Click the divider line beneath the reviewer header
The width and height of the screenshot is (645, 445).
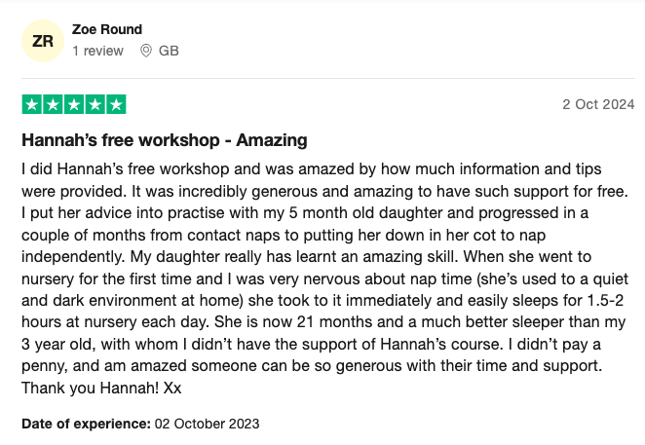pyautogui.click(x=328, y=78)
